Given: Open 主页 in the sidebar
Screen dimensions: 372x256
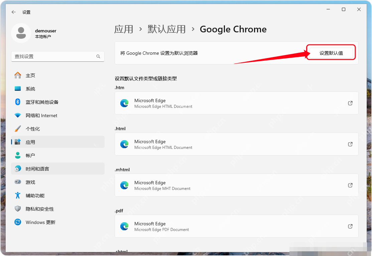Looking at the screenshot, I should 57,75.
